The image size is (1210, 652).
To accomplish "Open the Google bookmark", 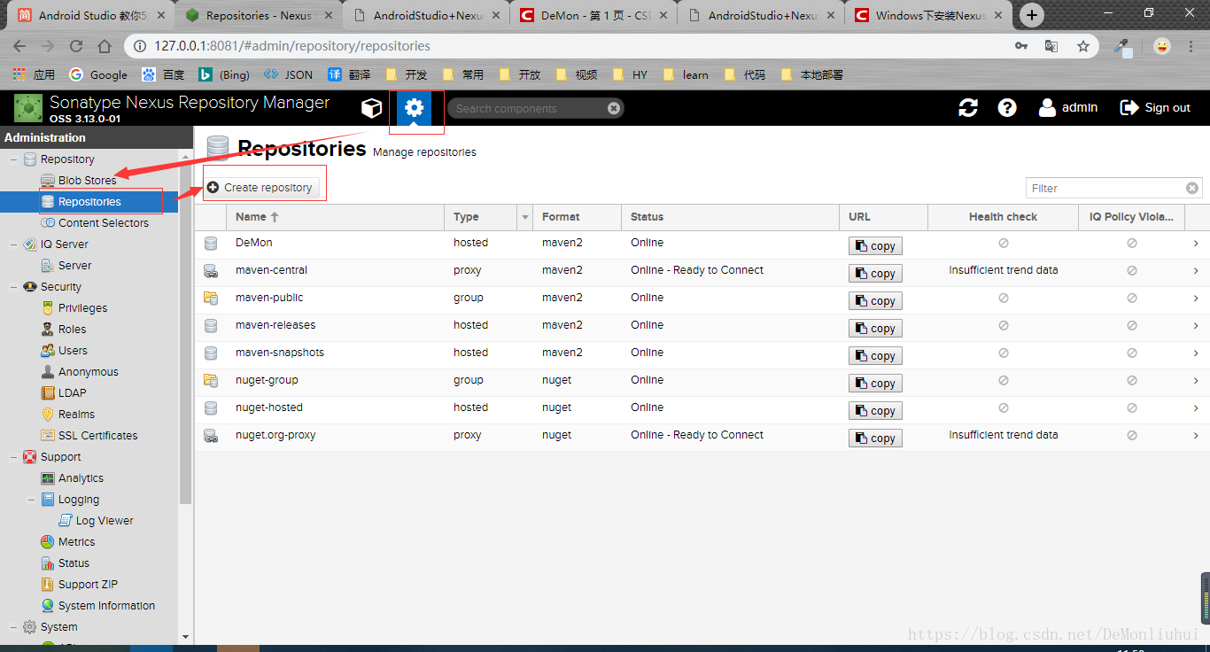I will click(x=98, y=75).
